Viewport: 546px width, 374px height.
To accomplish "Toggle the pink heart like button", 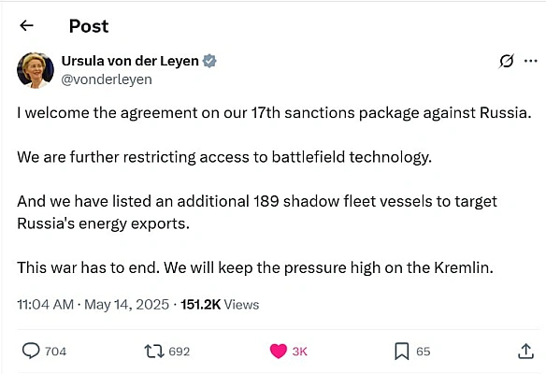I will point(279,351).
